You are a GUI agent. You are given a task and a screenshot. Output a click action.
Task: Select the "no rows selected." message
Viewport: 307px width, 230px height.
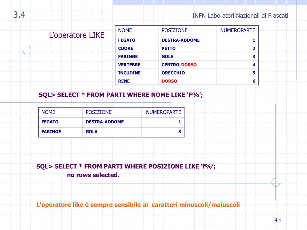93,175
